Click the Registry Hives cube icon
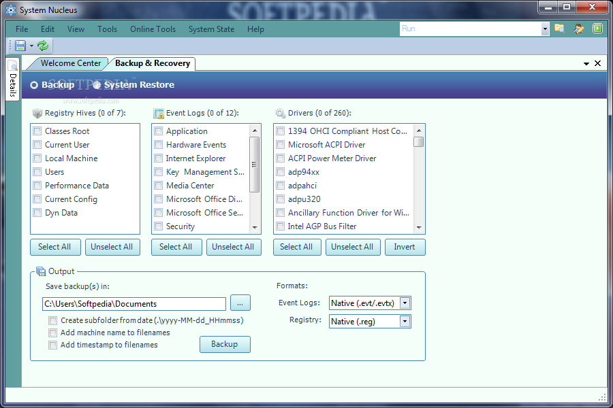Screen dimensions: 613x408 [37, 114]
